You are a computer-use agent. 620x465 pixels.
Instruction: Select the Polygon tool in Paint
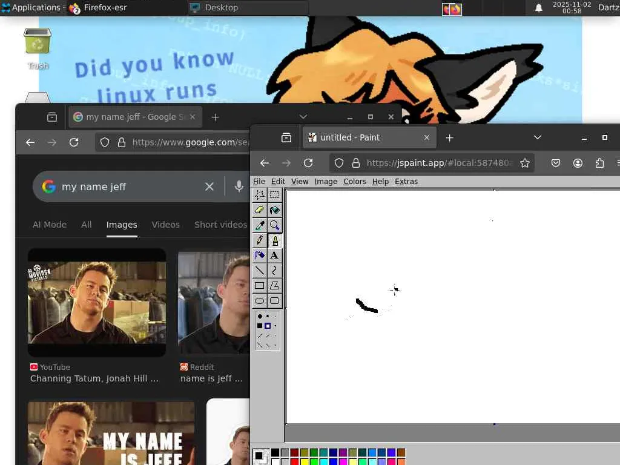click(x=274, y=286)
